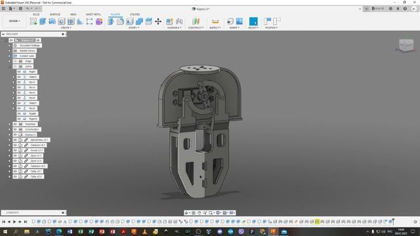Click the Save icon in quick access bar
The image size is (420, 236).
point(20,9)
